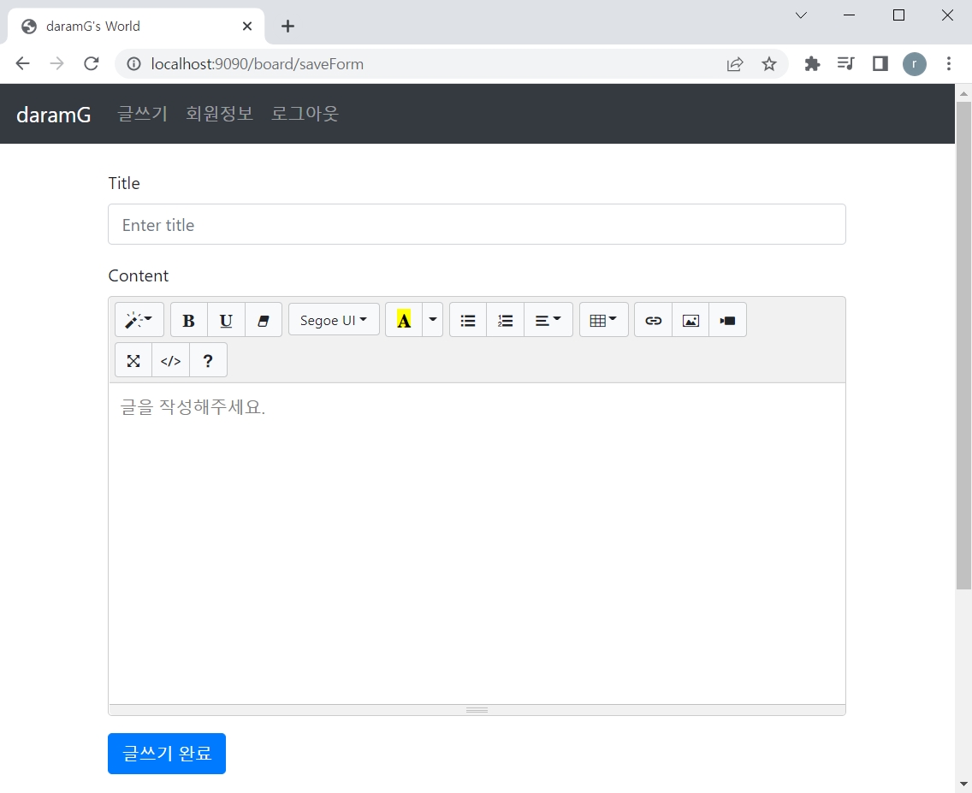Viewport: 972px width, 793px height.
Task: Click the insert picture icon
Action: tap(690, 320)
